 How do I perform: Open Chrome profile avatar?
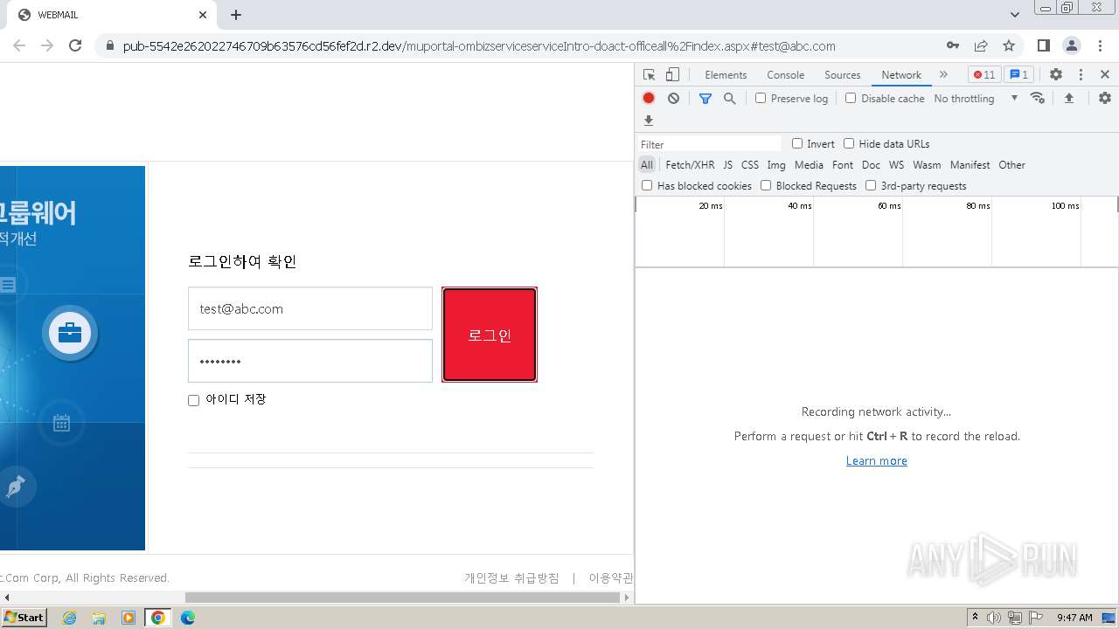(x=1072, y=45)
